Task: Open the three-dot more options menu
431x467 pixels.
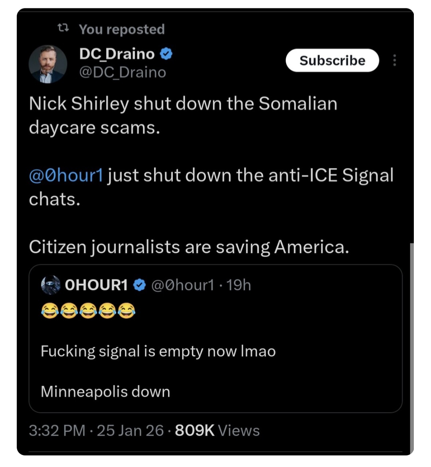Action: click(394, 60)
